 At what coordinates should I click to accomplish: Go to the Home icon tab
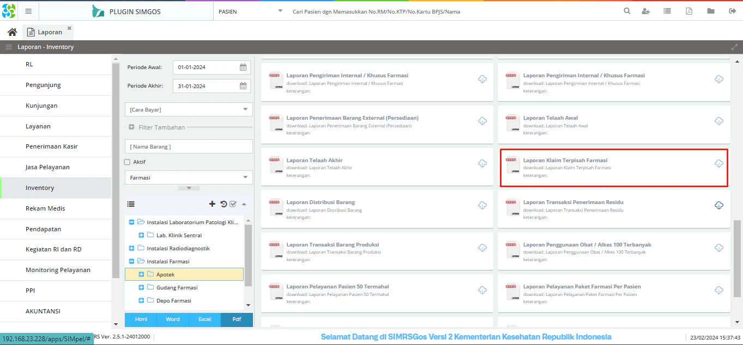tap(12, 32)
